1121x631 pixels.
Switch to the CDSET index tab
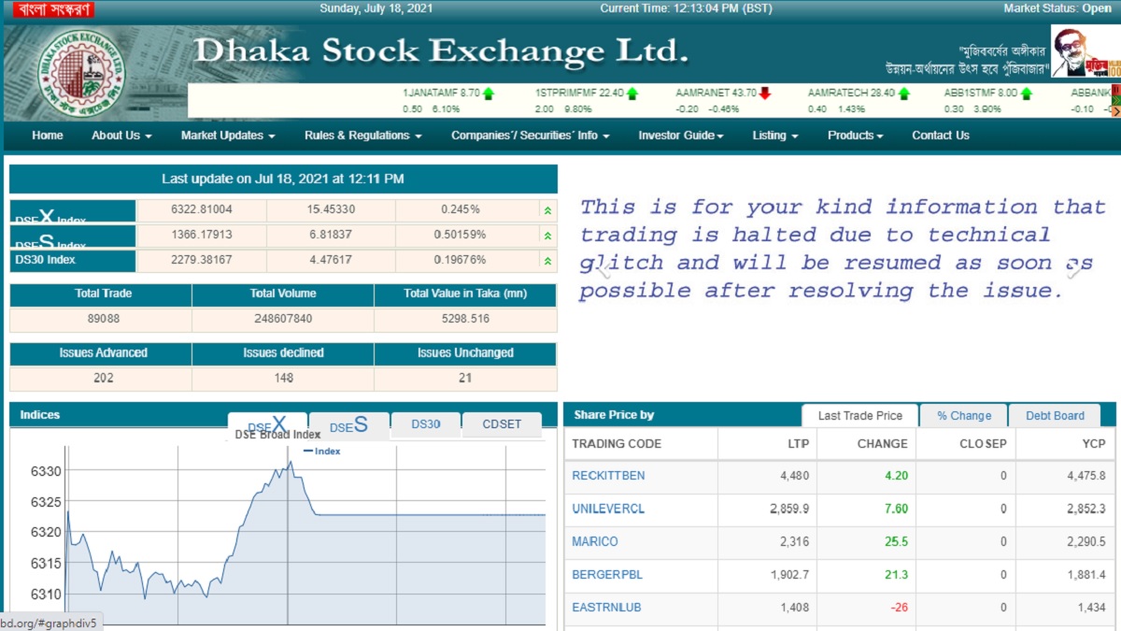click(502, 424)
